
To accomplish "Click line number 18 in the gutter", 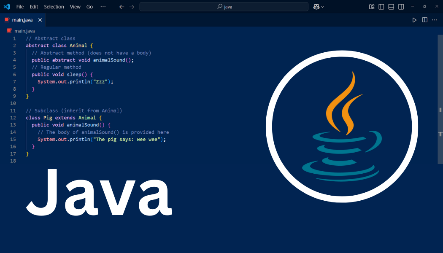I will tap(13, 161).
